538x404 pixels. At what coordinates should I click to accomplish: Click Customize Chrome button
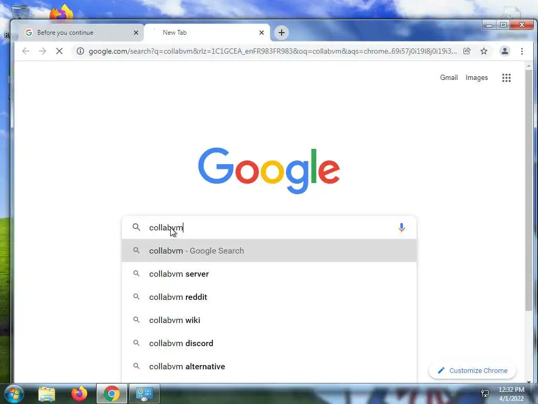tap(472, 371)
